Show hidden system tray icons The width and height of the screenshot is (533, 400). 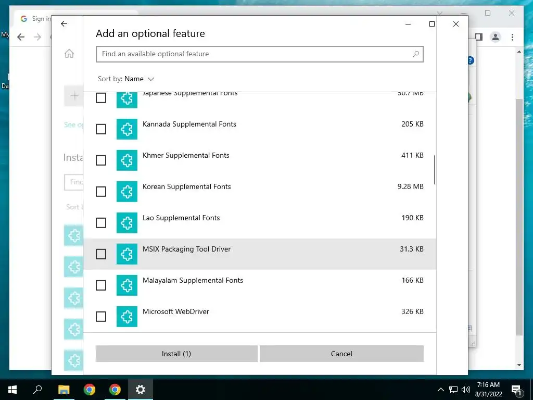point(440,390)
